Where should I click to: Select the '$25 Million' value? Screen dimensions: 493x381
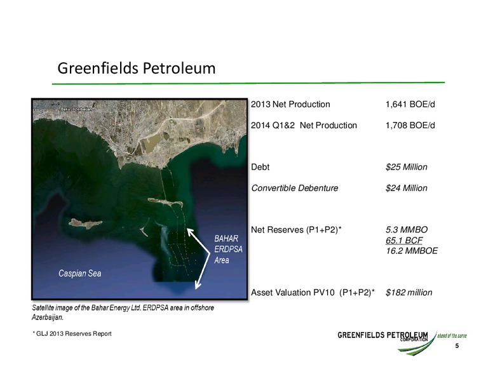406,167
